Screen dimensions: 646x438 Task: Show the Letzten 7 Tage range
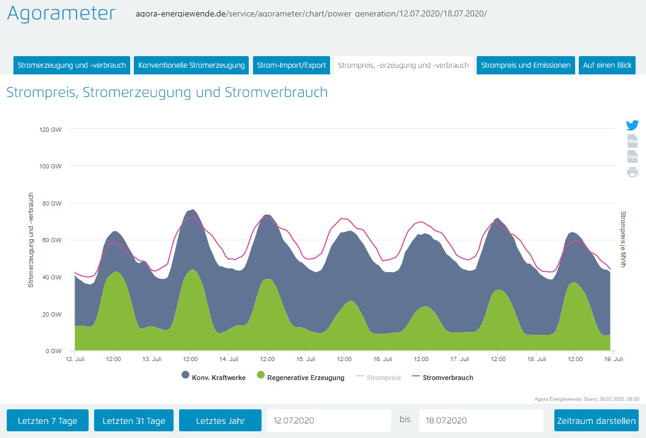click(x=48, y=421)
